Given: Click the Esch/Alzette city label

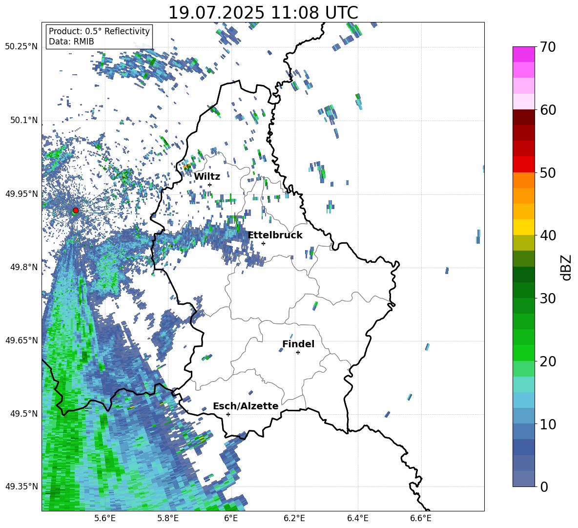Looking at the screenshot, I should [246, 406].
